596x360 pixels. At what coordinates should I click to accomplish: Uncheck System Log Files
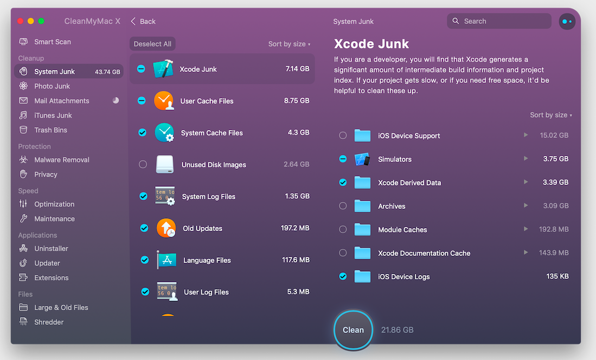point(143,196)
